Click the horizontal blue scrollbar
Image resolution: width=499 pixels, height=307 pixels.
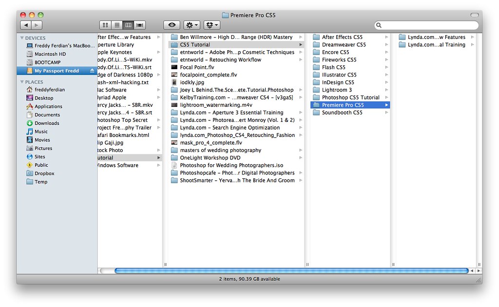(x=291, y=271)
